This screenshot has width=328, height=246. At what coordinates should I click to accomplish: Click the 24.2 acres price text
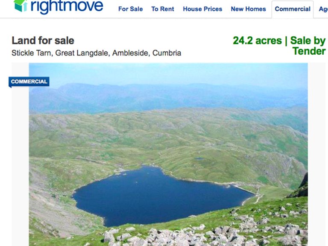[x=257, y=41]
